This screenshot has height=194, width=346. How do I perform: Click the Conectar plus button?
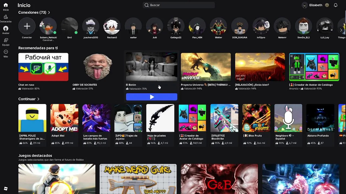pyautogui.click(x=27, y=26)
